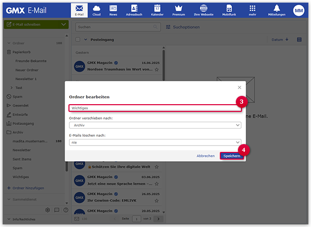Open the Cloud section

pyautogui.click(x=96, y=10)
